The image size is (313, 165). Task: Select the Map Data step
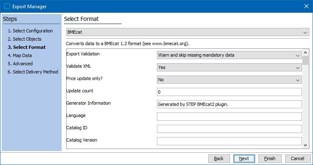[19, 55]
